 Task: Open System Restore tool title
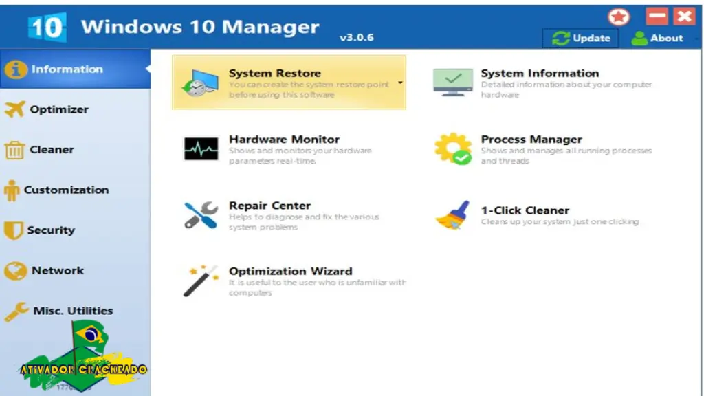(x=275, y=73)
